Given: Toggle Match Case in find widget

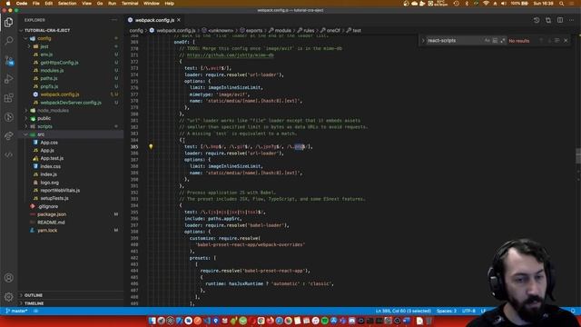Looking at the screenshot, I should (x=487, y=40).
